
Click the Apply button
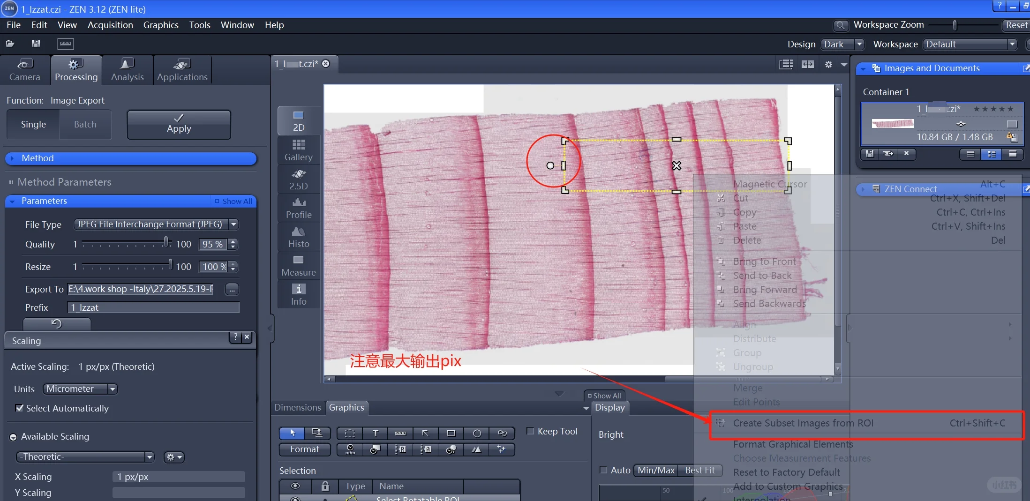(x=179, y=125)
